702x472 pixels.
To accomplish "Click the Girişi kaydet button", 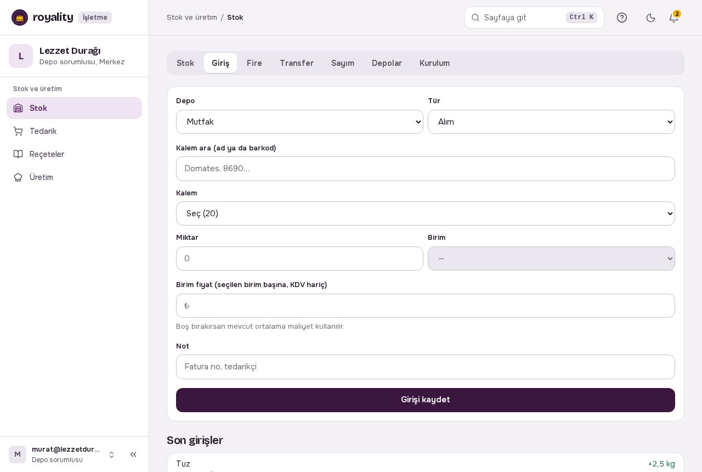I will coord(426,400).
